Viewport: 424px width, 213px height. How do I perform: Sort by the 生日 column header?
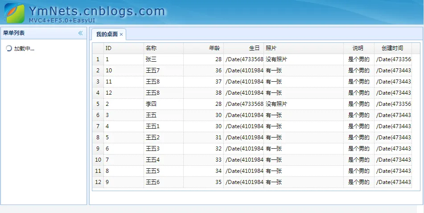tap(243, 48)
